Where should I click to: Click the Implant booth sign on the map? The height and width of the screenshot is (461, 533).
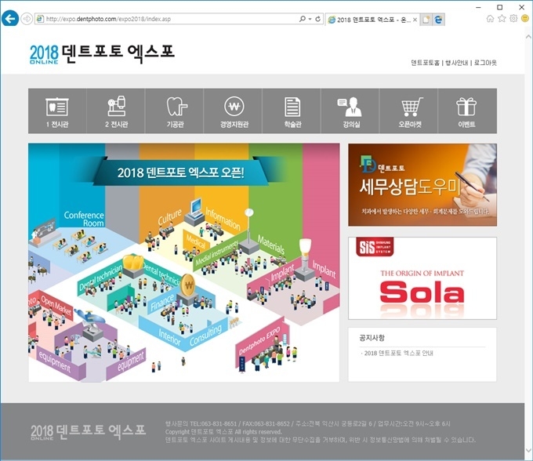click(282, 272)
